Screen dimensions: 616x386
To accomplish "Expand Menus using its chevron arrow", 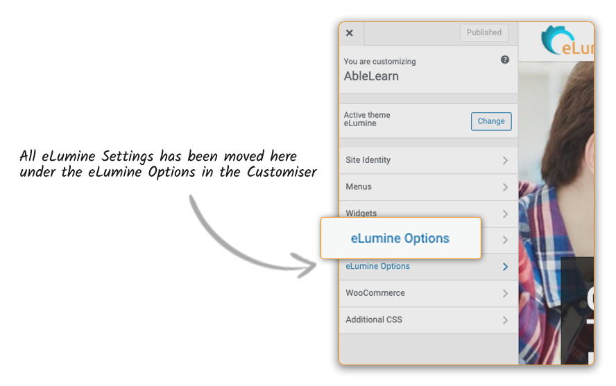I will pyautogui.click(x=505, y=187).
